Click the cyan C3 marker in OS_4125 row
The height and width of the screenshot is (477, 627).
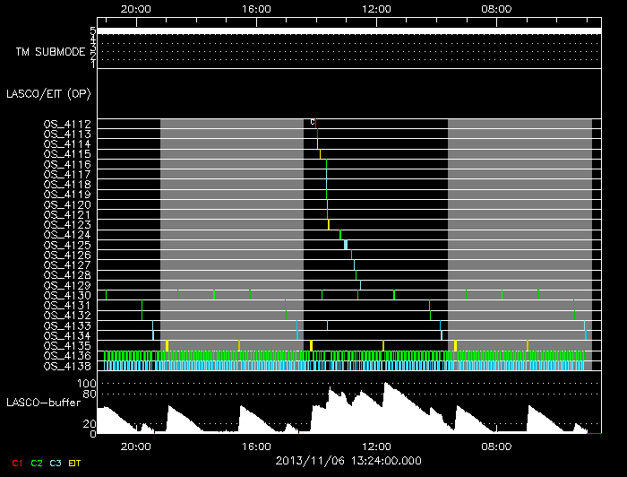(x=346, y=245)
